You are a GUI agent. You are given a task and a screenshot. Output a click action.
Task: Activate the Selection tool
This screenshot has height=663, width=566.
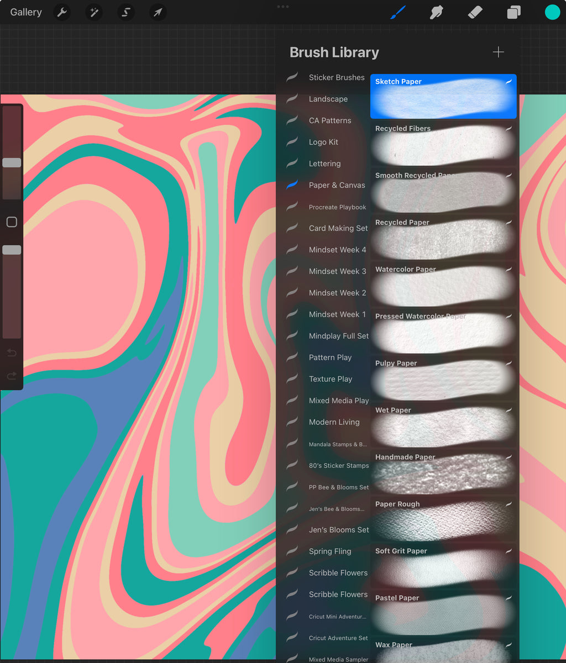pos(126,12)
